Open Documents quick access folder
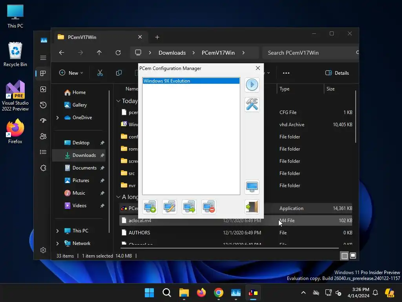Screen dimensions: 402x302 [84, 168]
